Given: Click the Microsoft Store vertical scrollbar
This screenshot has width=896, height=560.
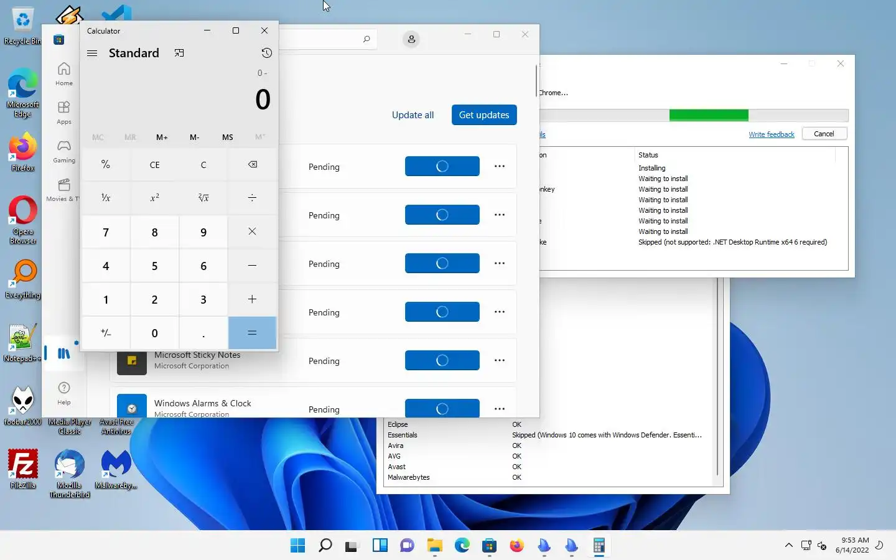Looking at the screenshot, I should (536, 81).
